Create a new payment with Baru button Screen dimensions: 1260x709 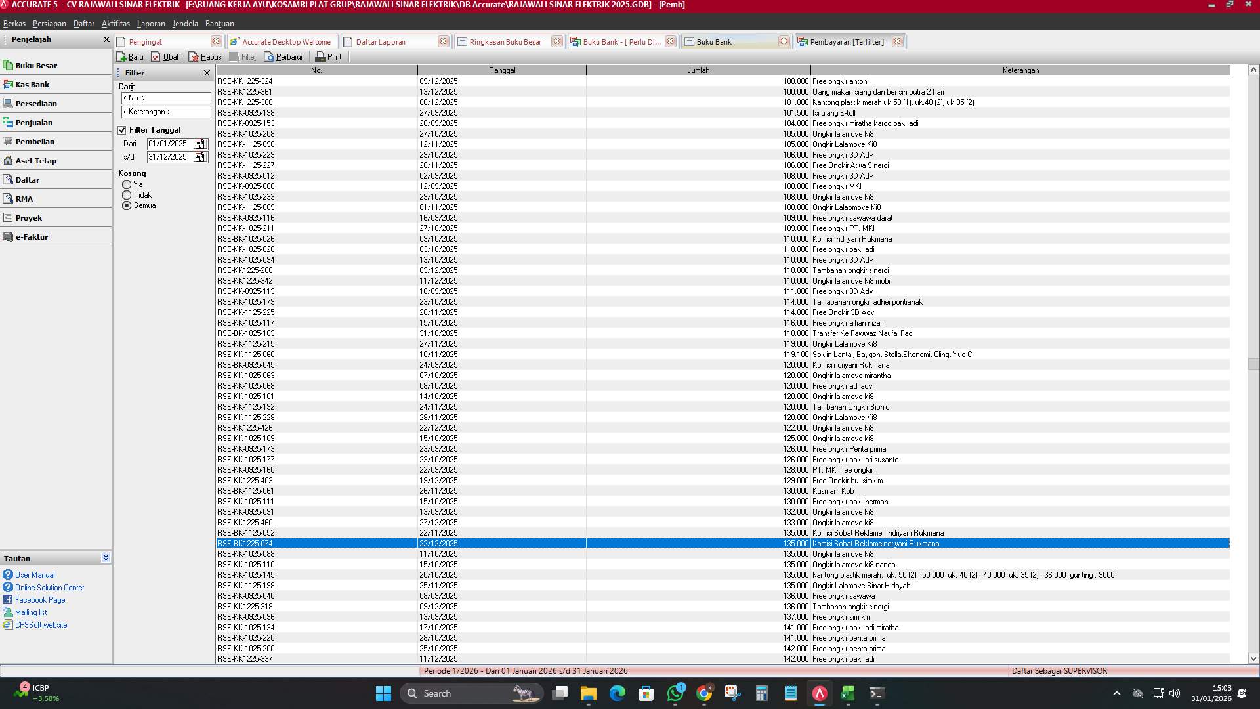[130, 56]
